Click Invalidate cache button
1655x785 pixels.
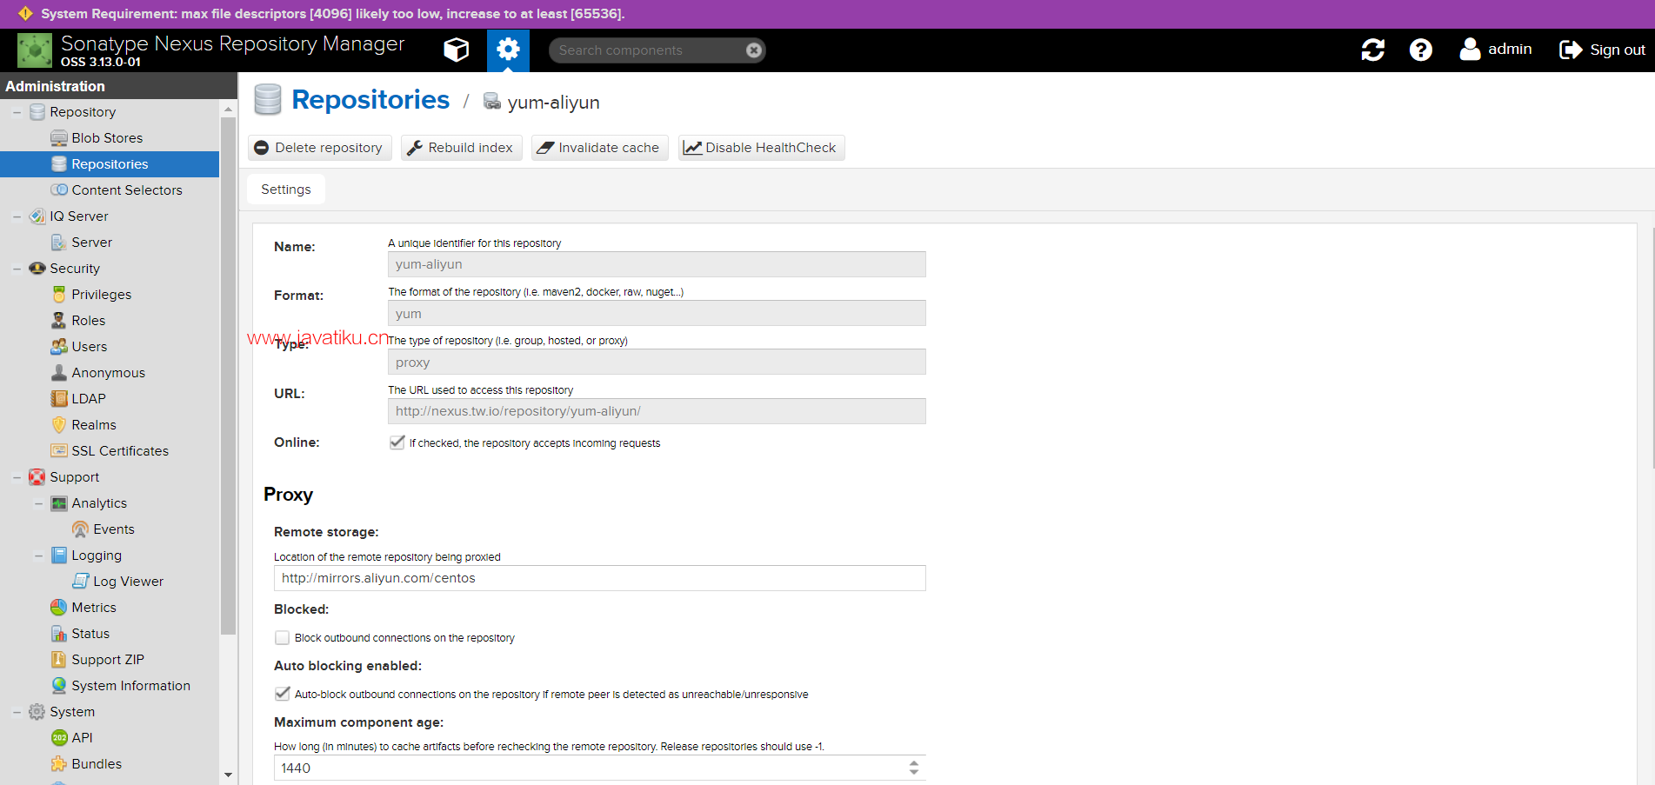tap(599, 148)
